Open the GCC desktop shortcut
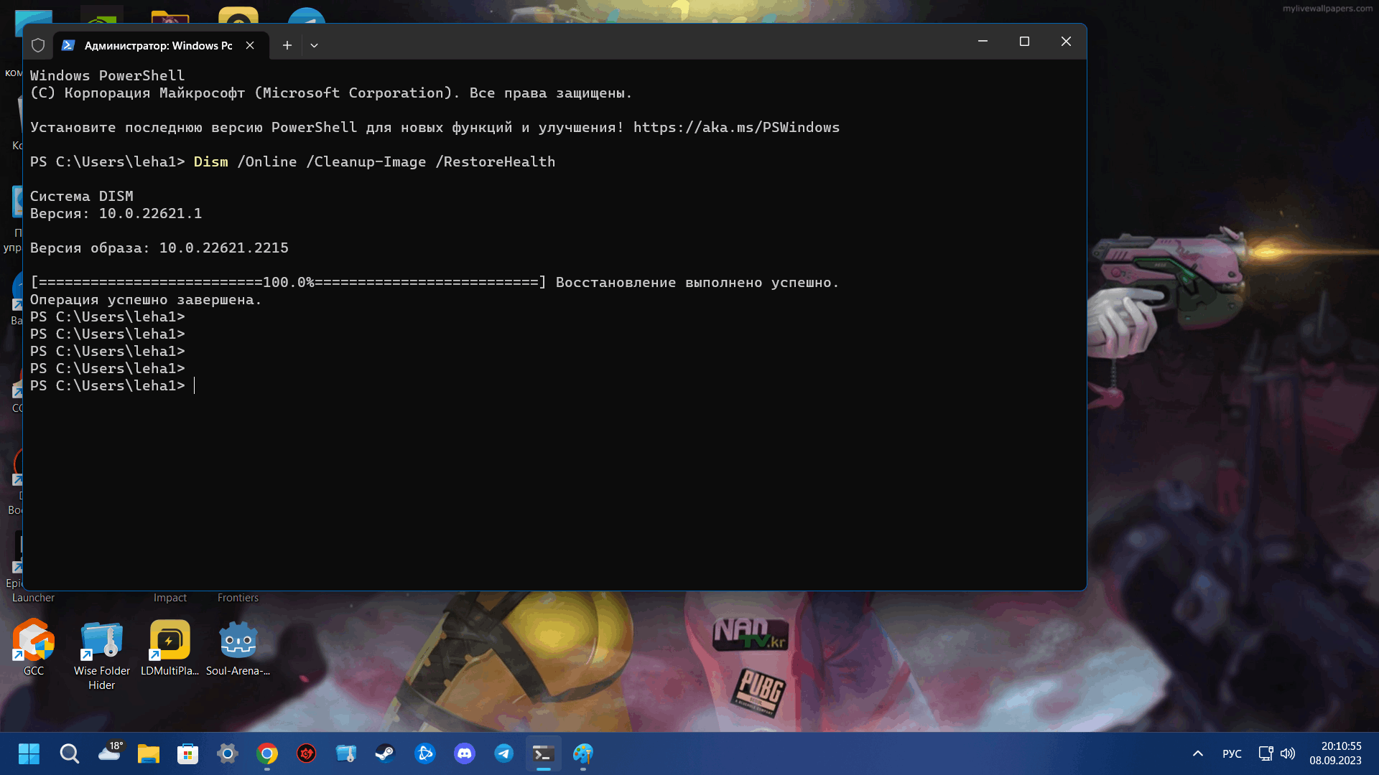The image size is (1379, 775). (x=33, y=647)
